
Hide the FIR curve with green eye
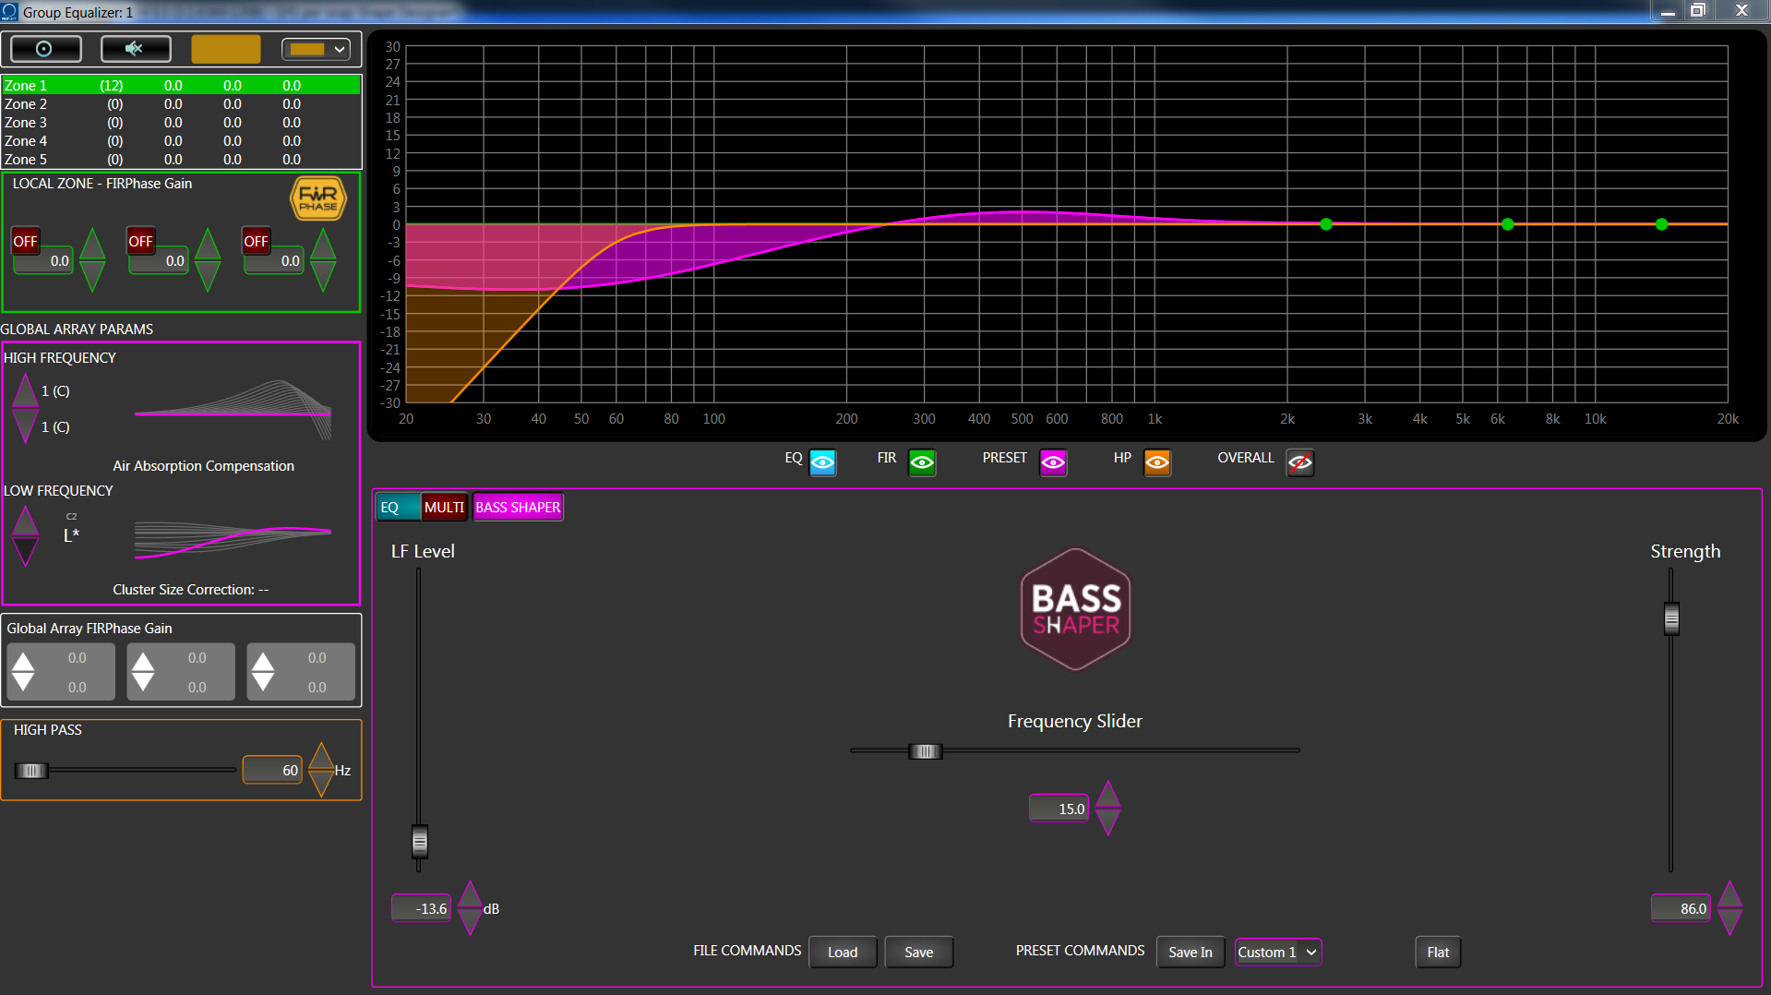pyautogui.click(x=922, y=462)
